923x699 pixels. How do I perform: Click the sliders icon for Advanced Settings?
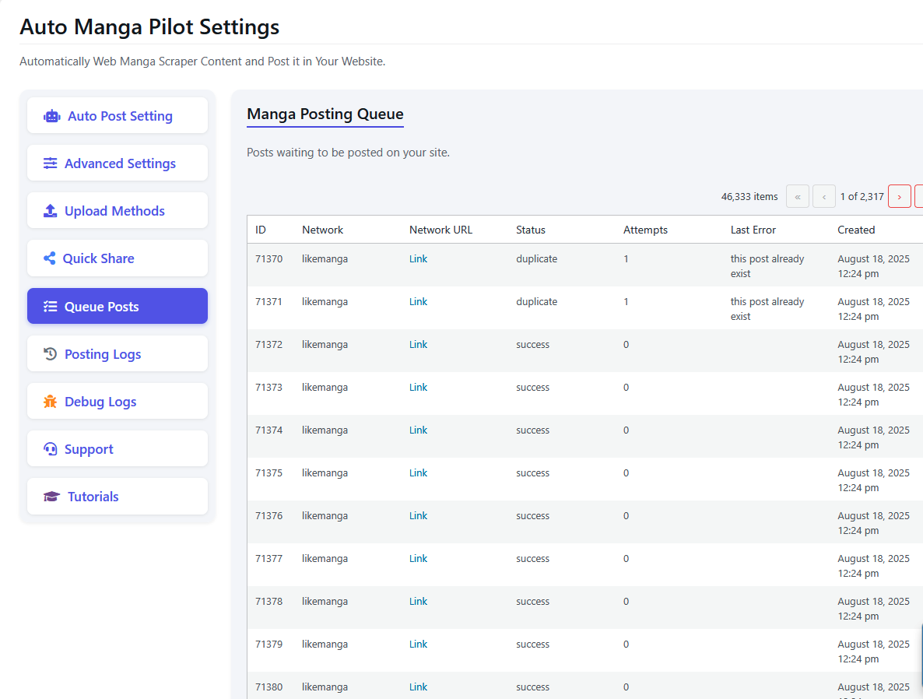point(51,163)
